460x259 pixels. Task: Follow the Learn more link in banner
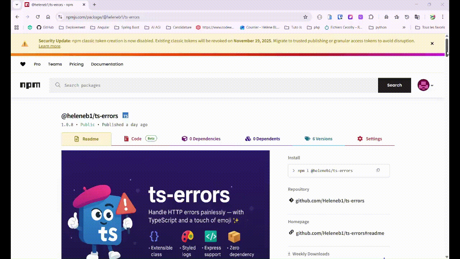[x=49, y=46]
